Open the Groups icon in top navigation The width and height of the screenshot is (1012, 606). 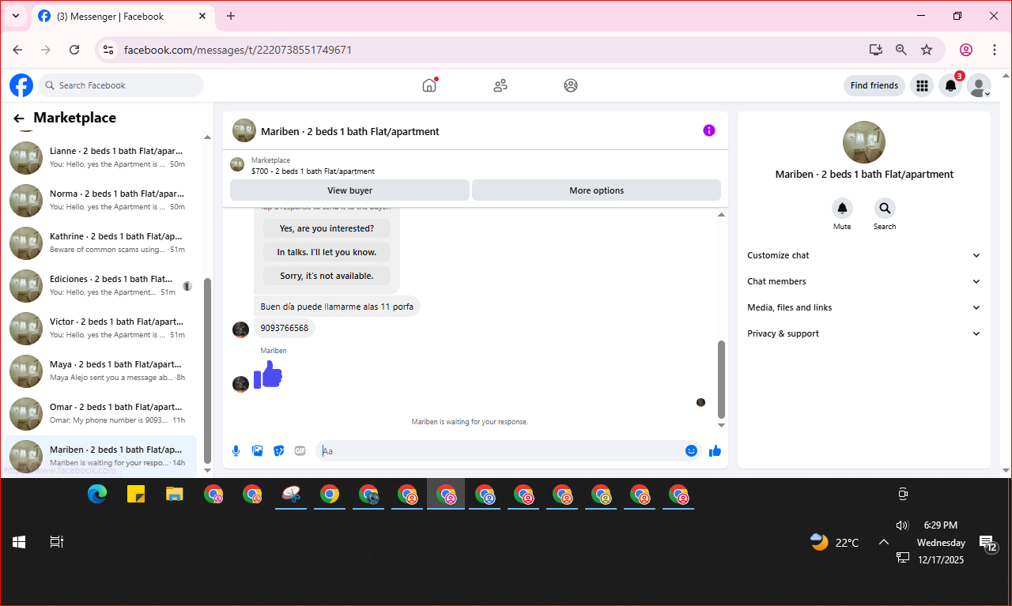pyautogui.click(x=571, y=85)
